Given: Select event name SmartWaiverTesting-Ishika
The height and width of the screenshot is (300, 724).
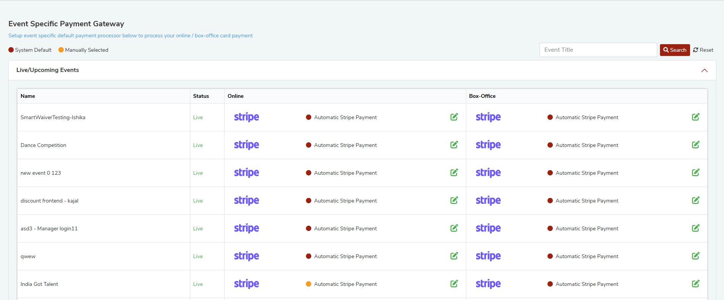Looking at the screenshot, I should tap(53, 117).
